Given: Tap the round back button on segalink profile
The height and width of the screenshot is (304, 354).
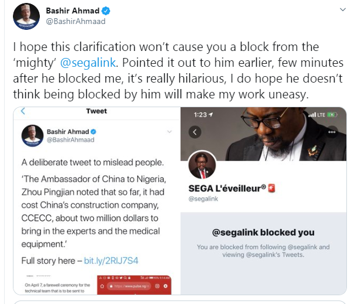Looking at the screenshot, I should coord(195,132).
